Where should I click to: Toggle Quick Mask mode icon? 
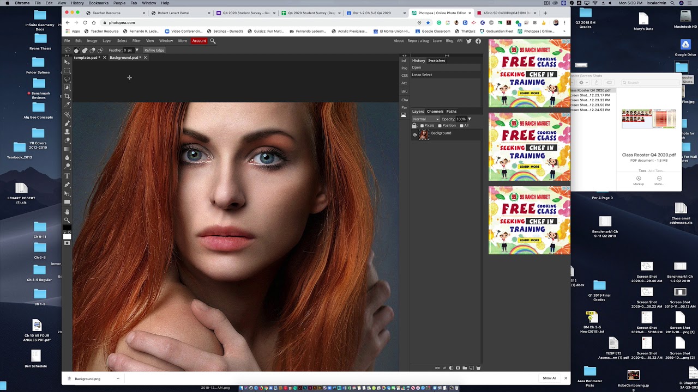pyautogui.click(x=67, y=243)
